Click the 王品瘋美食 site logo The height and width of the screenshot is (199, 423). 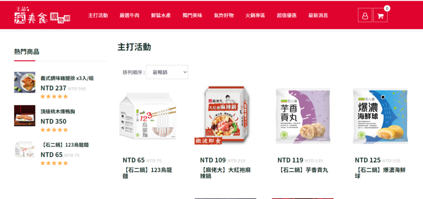coord(42,15)
